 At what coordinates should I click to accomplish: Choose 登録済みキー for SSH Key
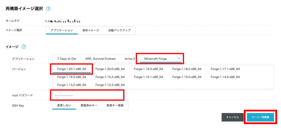[x=89, y=105]
